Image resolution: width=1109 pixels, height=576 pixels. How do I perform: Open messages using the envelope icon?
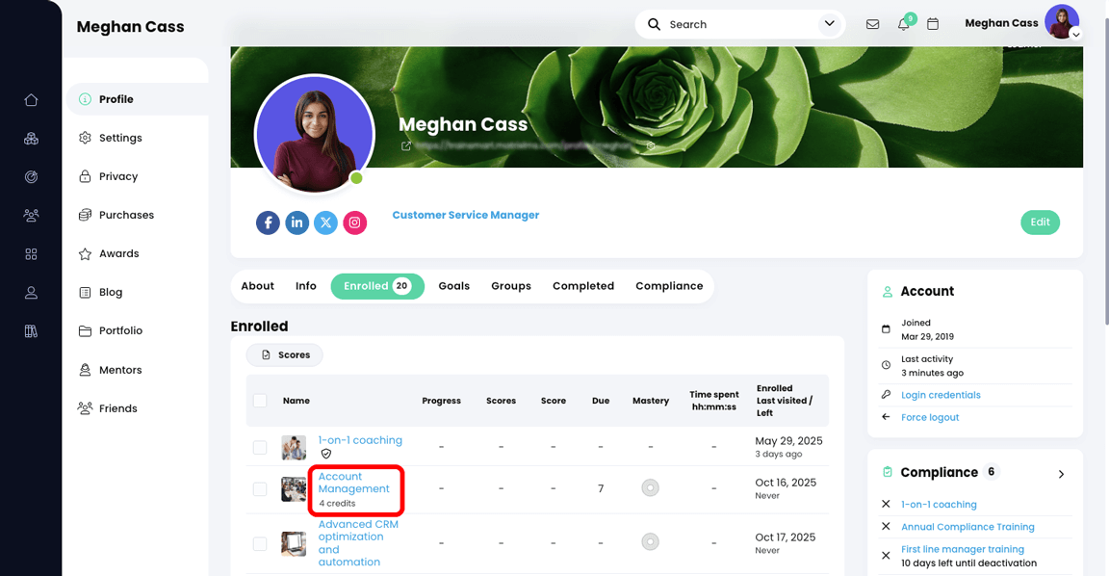(x=872, y=23)
